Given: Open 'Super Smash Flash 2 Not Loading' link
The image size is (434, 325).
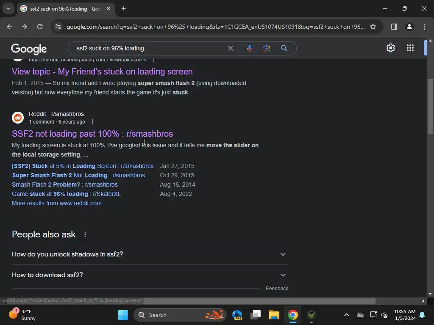Looking at the screenshot, I should (x=78, y=175).
